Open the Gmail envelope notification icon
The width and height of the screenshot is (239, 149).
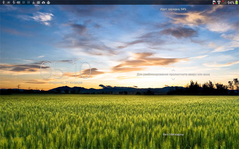(x=38, y=2)
